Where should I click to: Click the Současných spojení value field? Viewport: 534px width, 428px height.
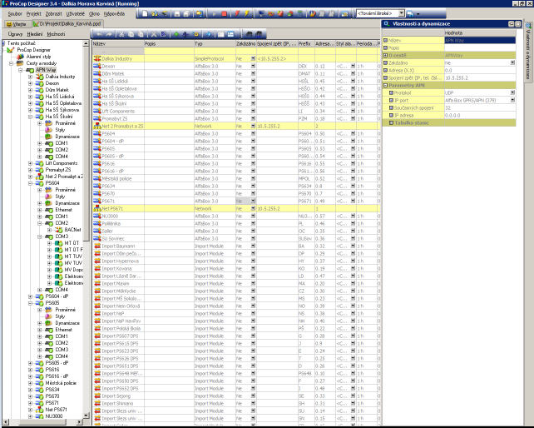click(480, 107)
